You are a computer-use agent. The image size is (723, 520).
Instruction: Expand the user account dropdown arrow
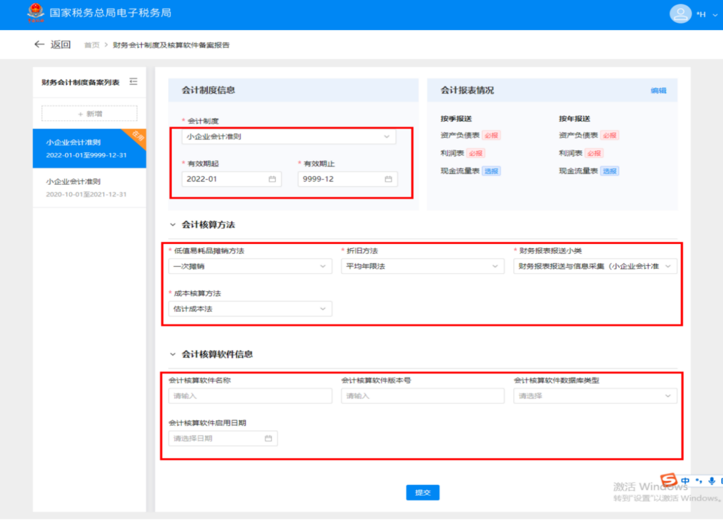[x=715, y=15]
